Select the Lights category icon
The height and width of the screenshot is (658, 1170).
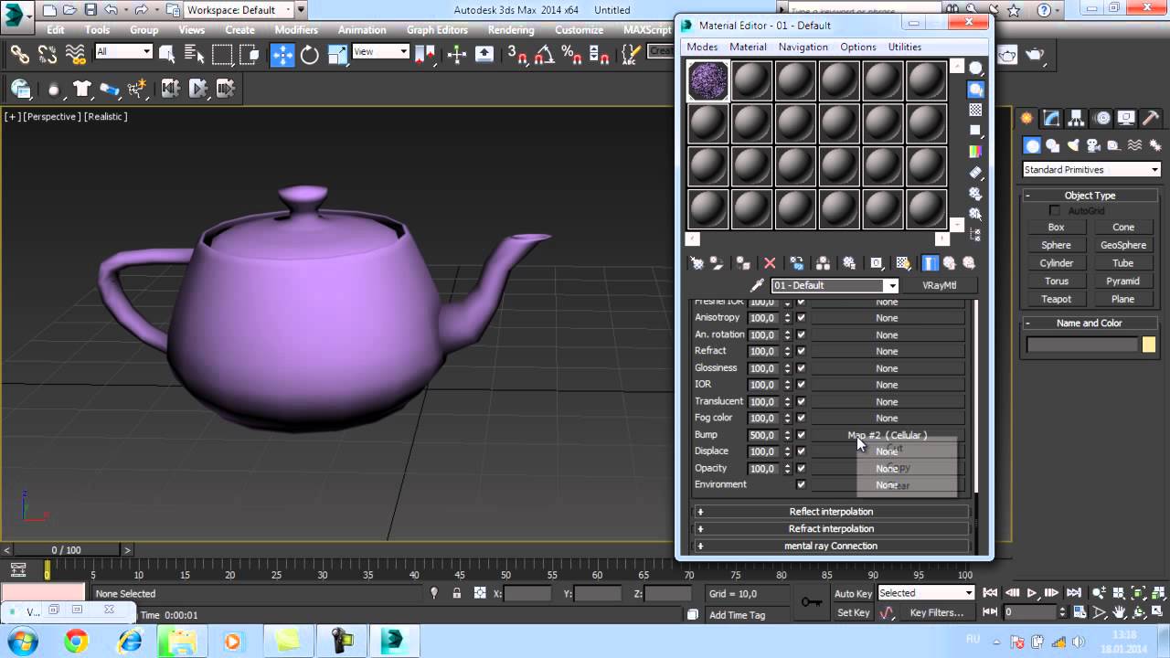point(1072,145)
